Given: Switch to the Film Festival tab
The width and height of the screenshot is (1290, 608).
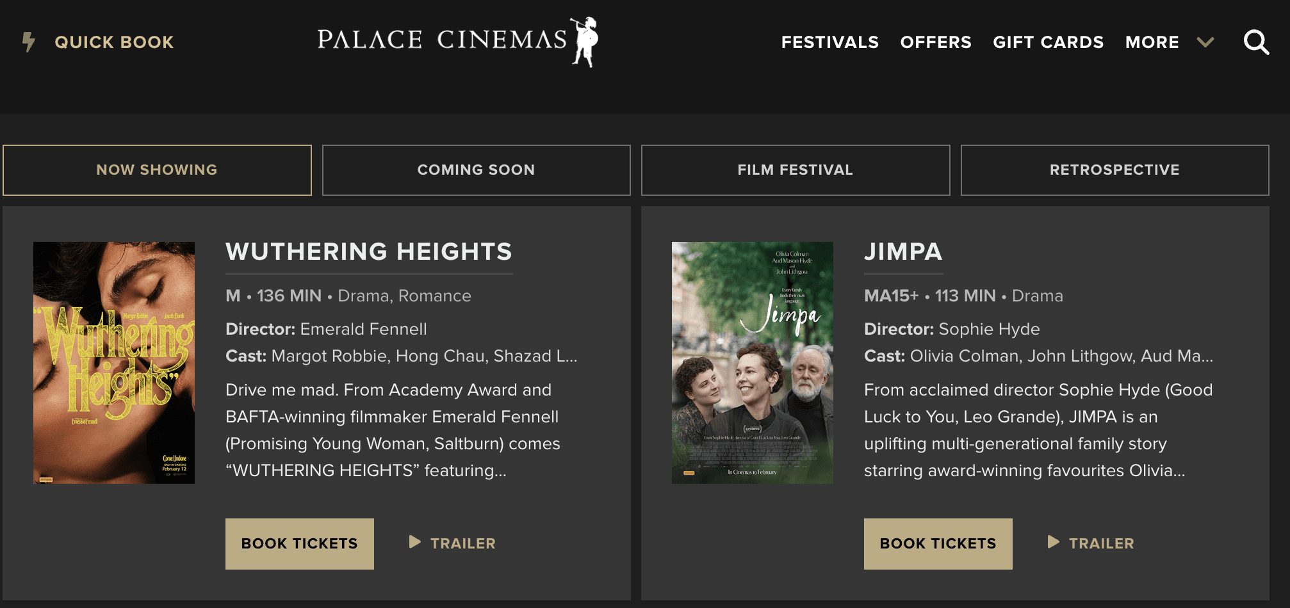Looking at the screenshot, I should tap(796, 170).
